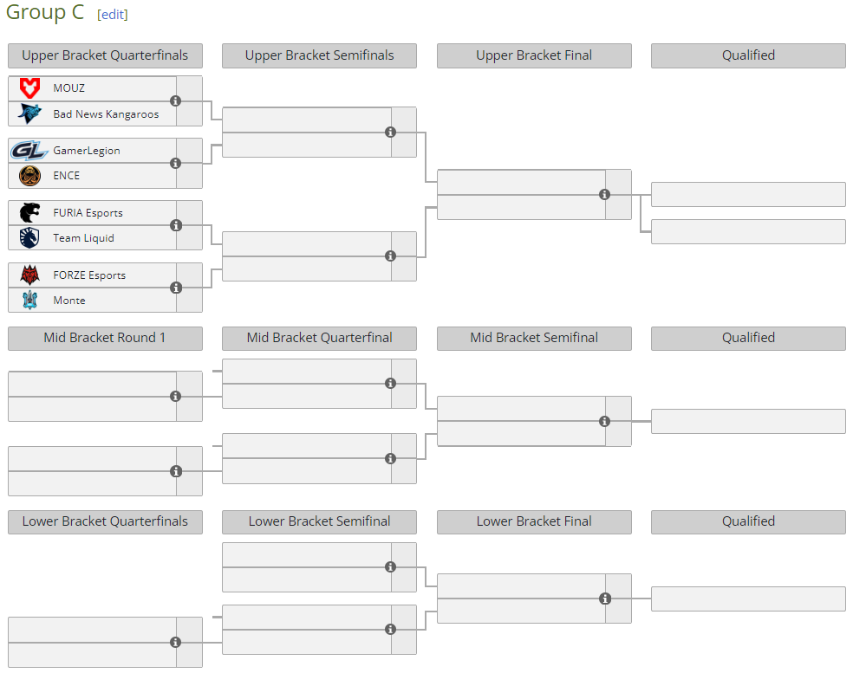This screenshot has height=673, width=853.
Task: Click the Lower Bracket Quarterfinals header
Action: [105, 521]
